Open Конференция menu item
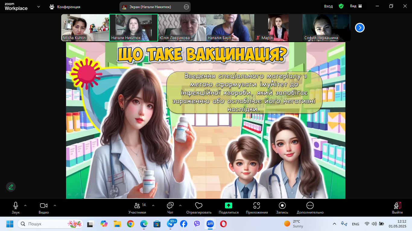This screenshot has height=231, width=412. (x=65, y=7)
